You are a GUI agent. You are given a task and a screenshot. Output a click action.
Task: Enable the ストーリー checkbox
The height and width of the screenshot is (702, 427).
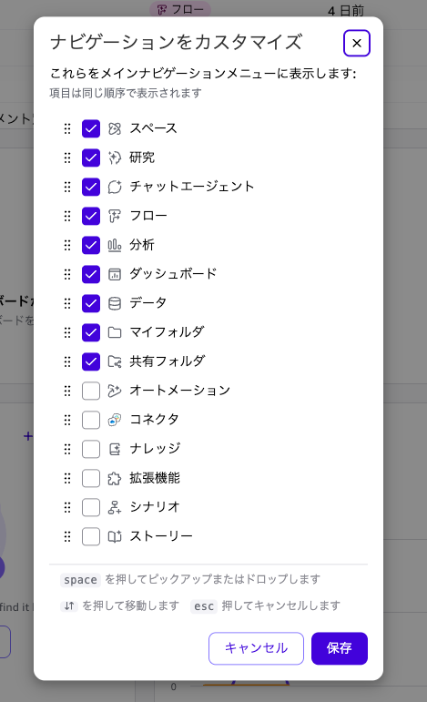91,537
